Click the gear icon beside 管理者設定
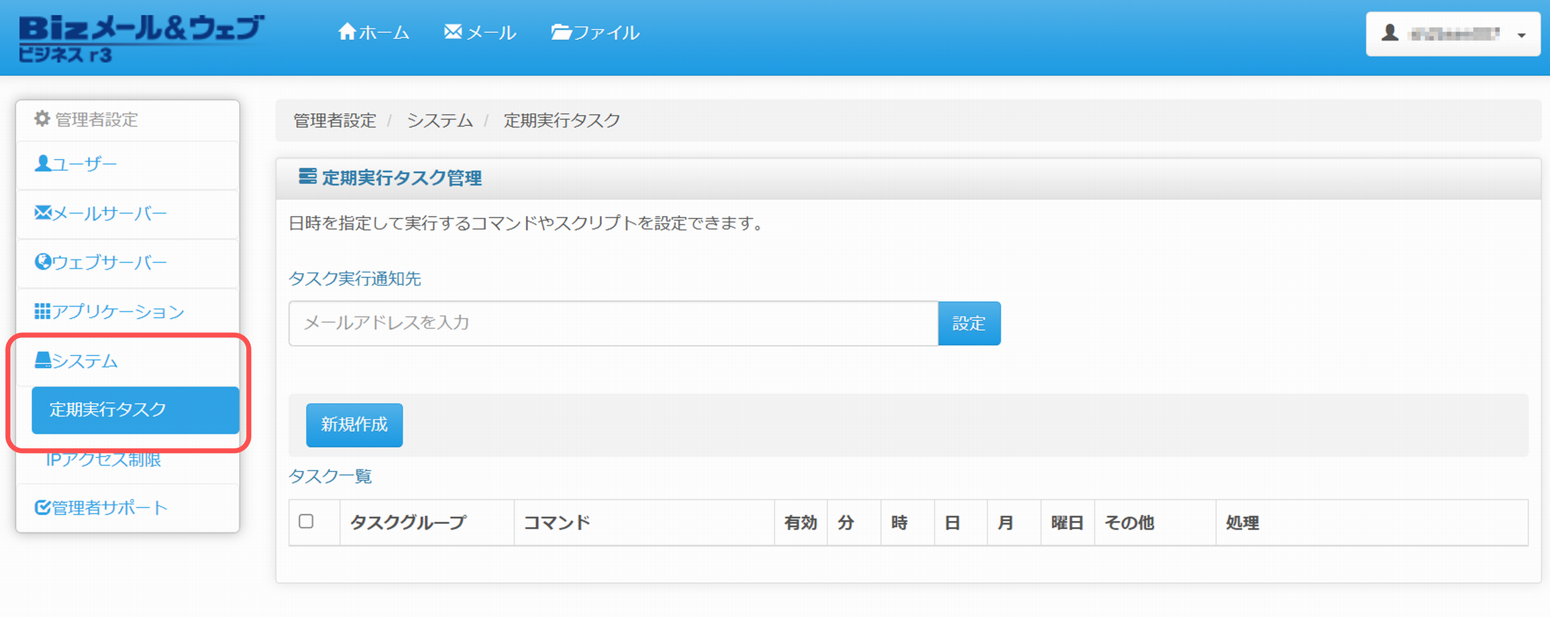 pos(42,119)
